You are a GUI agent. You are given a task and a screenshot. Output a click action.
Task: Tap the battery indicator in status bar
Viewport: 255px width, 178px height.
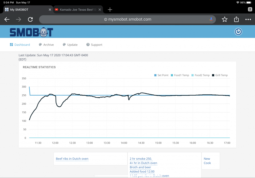click(x=249, y=3)
